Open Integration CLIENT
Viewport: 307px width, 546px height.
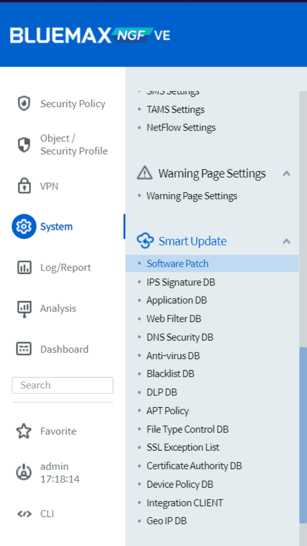(x=185, y=503)
